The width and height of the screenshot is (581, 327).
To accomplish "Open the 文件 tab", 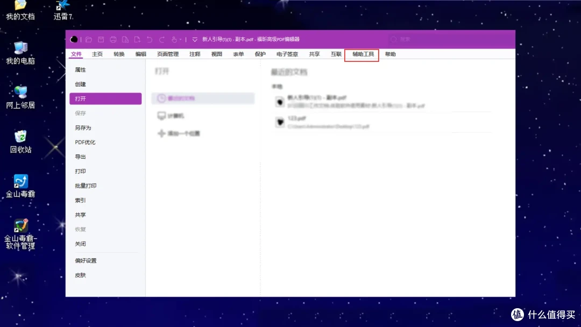I will point(76,54).
